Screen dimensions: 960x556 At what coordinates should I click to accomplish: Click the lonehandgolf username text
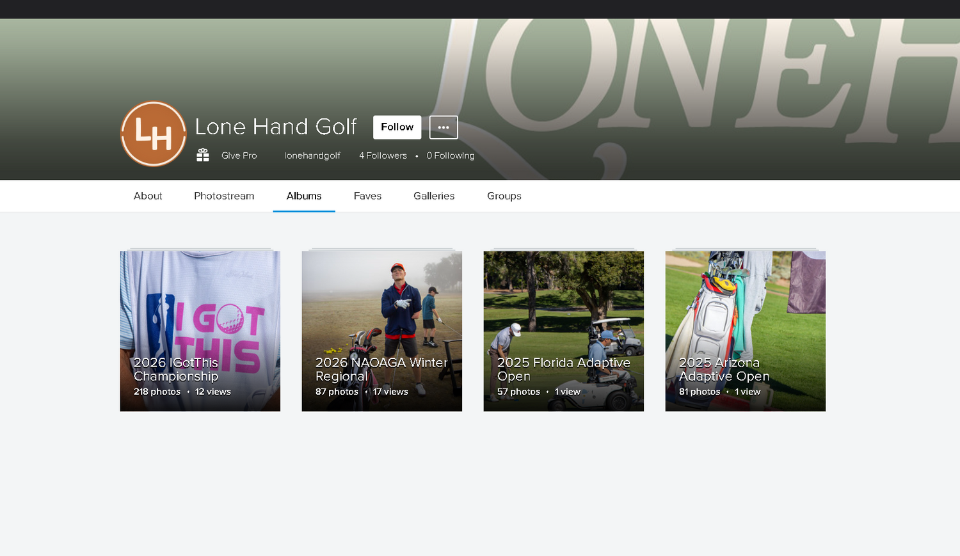pyautogui.click(x=312, y=155)
